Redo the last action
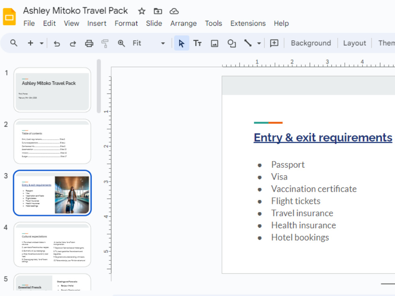Screen dimensions: 395x296 coord(73,43)
